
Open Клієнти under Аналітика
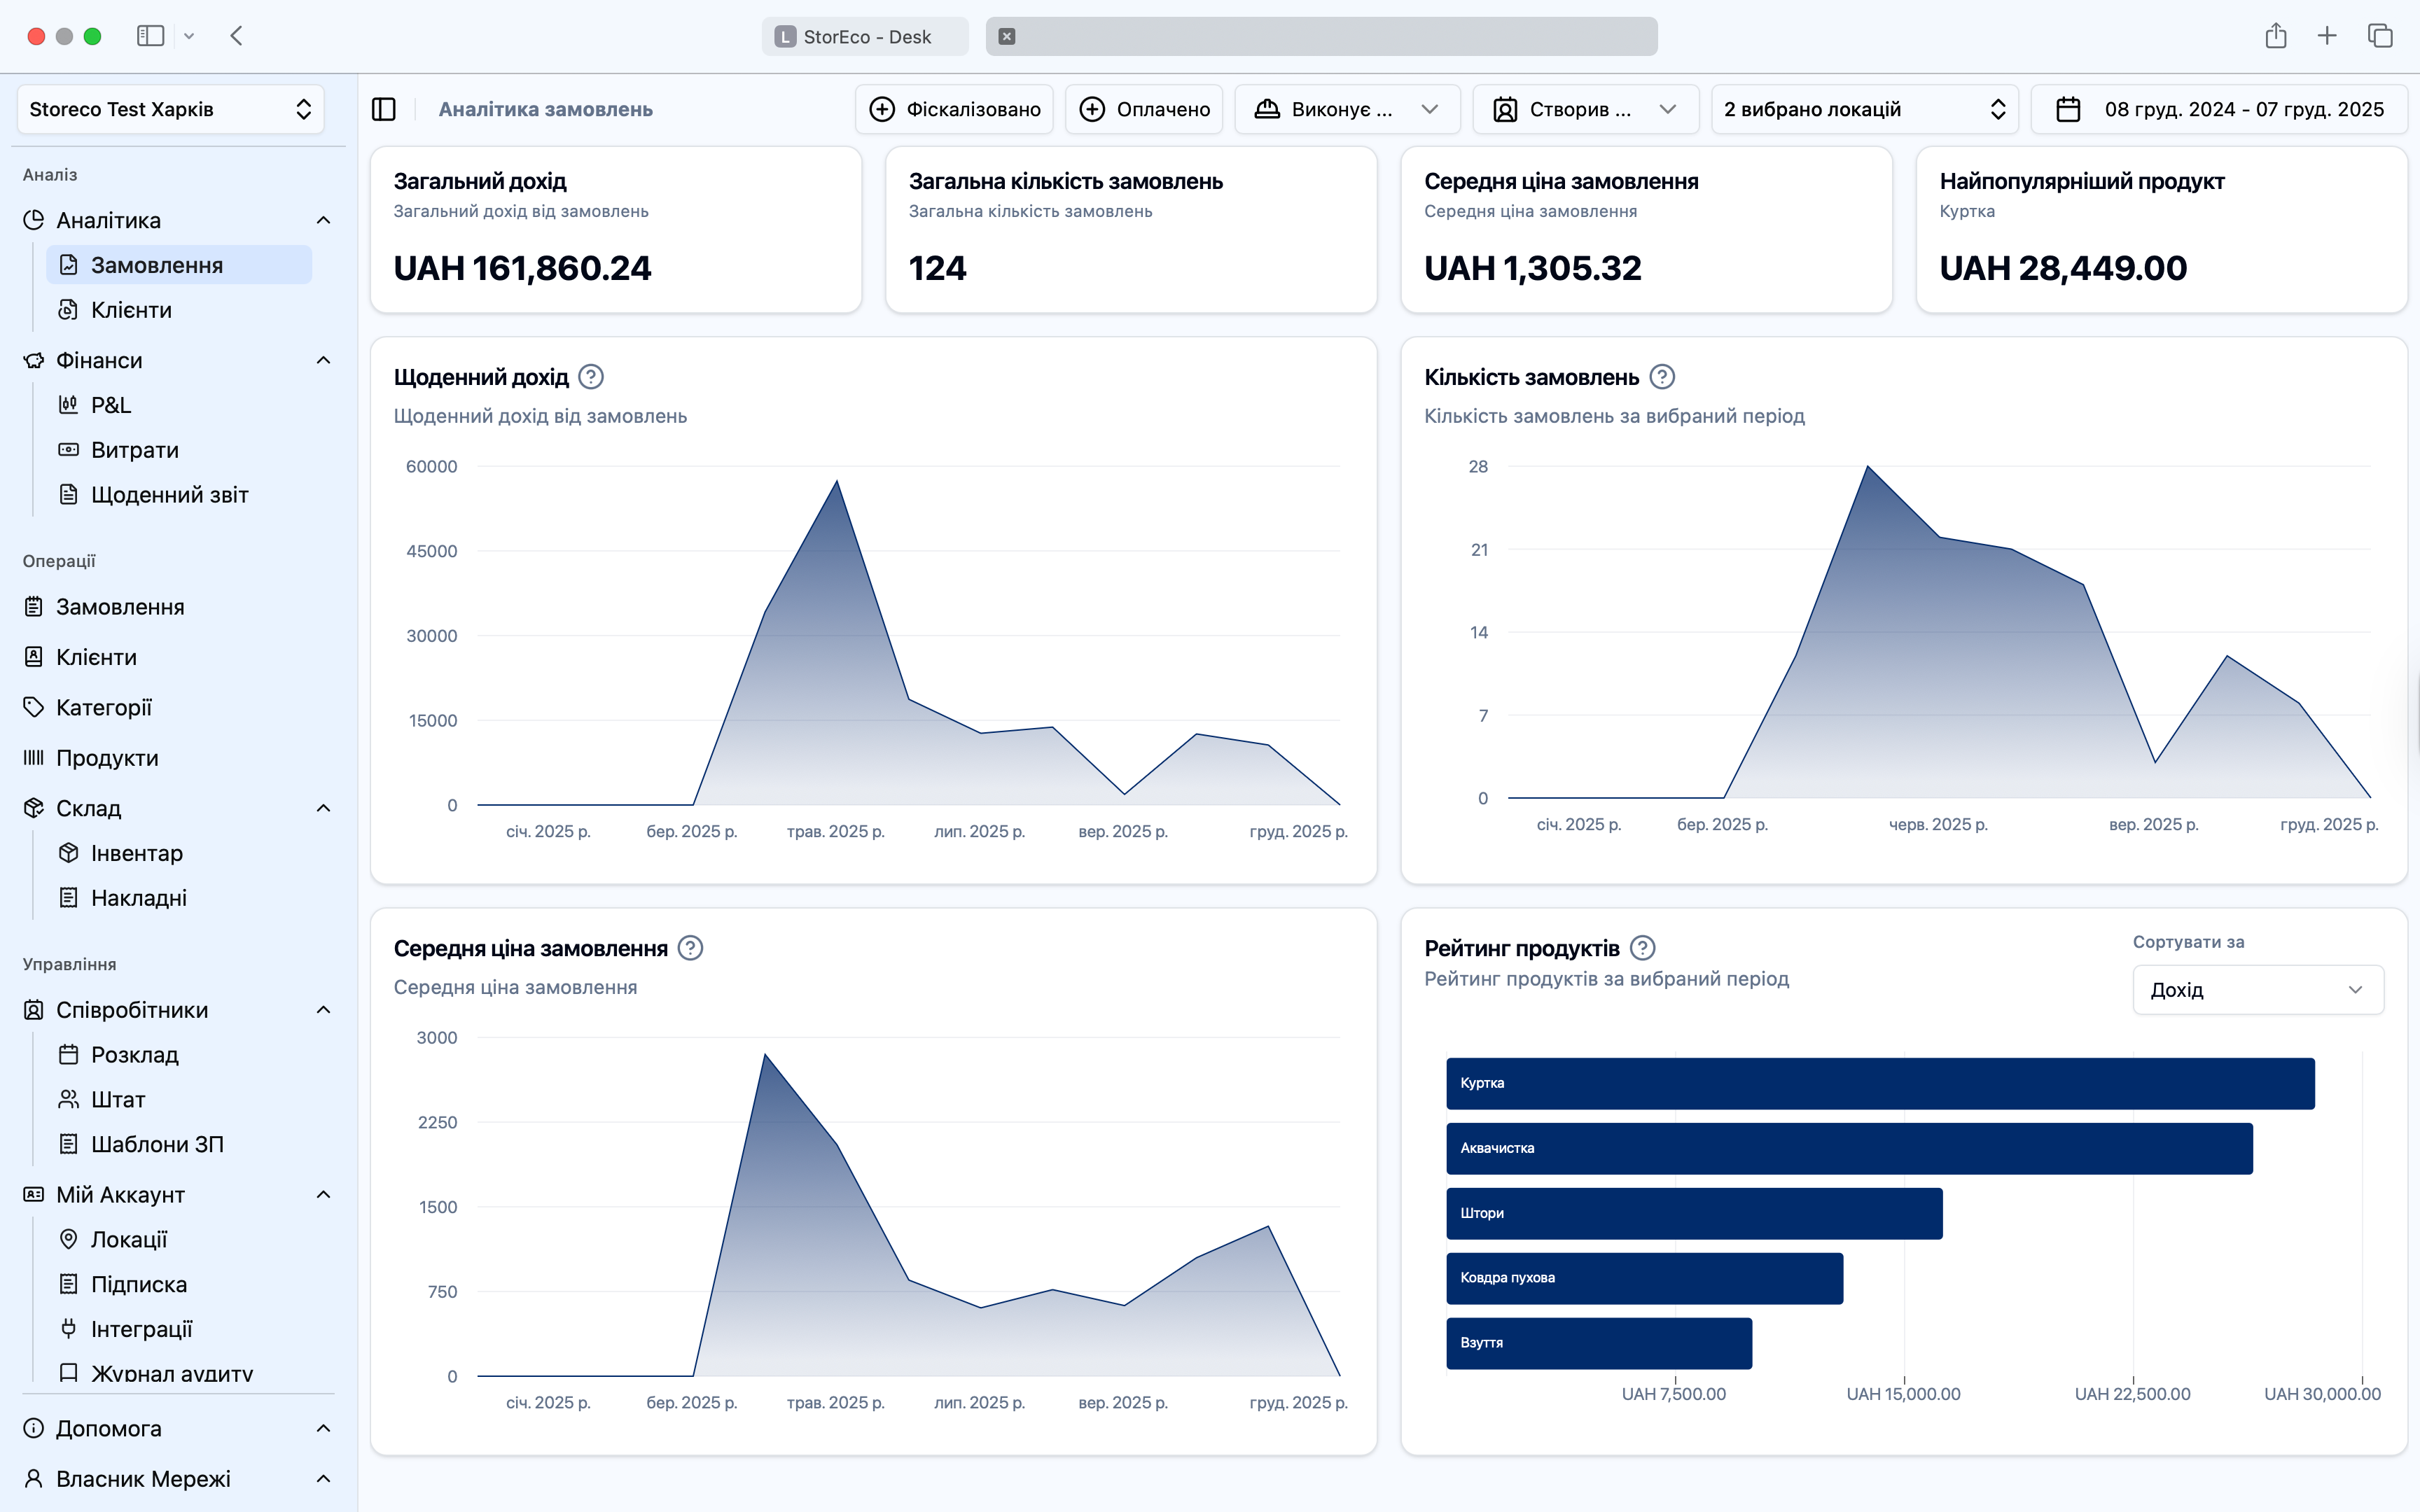pyautogui.click(x=131, y=310)
